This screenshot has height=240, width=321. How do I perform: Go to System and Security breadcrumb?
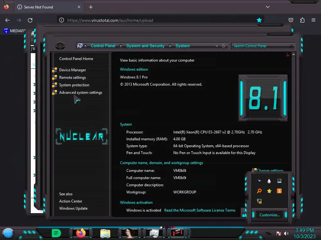[145, 46]
